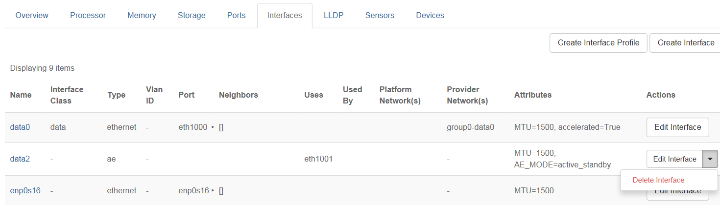Switch to the Processor tab
The width and height of the screenshot is (720, 205).
(88, 16)
